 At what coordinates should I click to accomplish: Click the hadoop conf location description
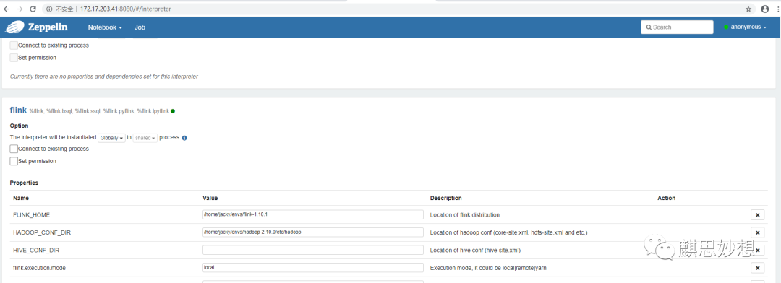(508, 232)
